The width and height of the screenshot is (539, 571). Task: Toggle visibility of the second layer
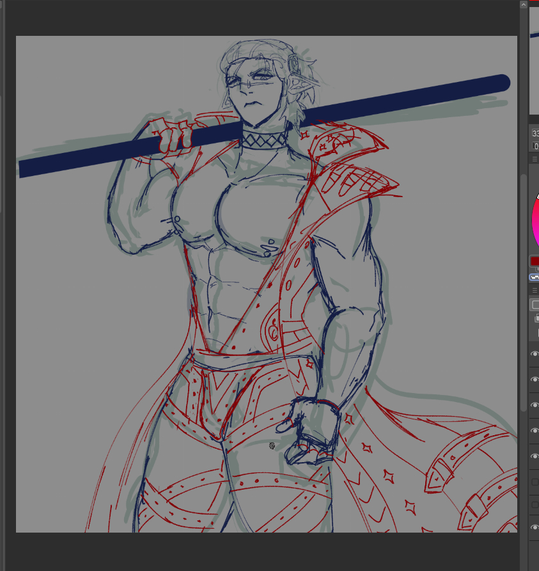[535, 380]
